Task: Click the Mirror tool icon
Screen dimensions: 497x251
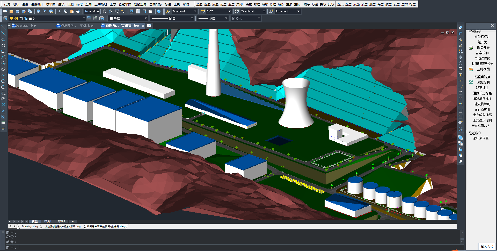Action: [x=460, y=39]
